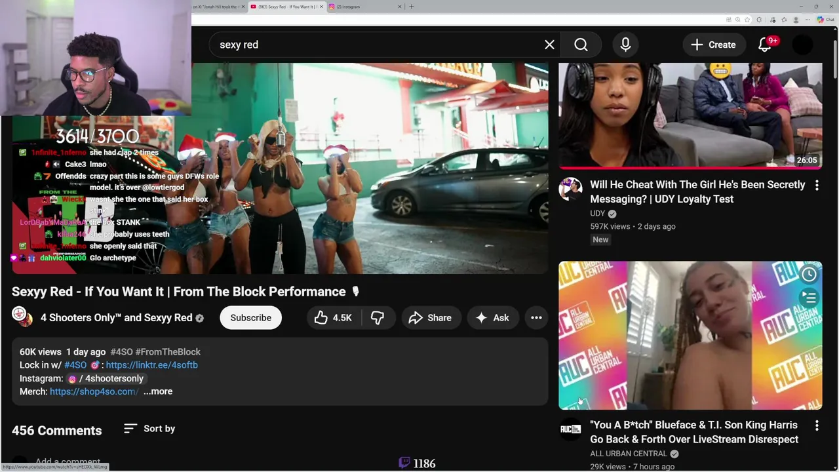Image resolution: width=839 pixels, height=472 pixels.
Task: Open the account avatar menu
Action: [x=803, y=45]
